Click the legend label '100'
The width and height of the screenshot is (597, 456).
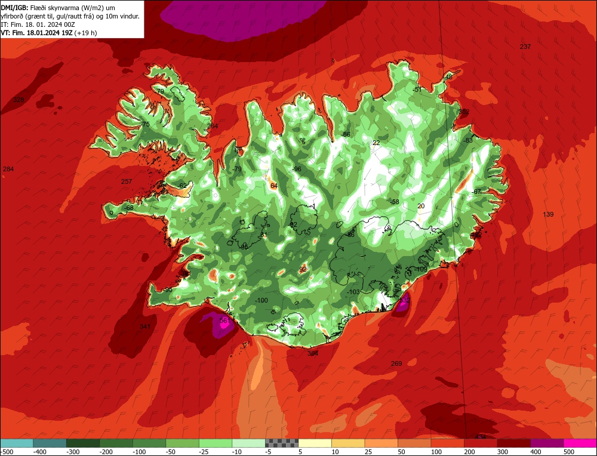pyautogui.click(x=436, y=452)
